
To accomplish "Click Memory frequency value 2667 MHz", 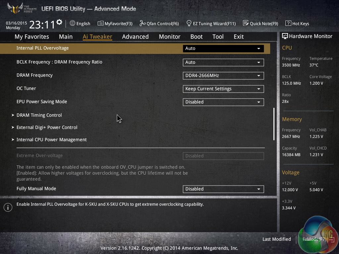I will point(291,137).
